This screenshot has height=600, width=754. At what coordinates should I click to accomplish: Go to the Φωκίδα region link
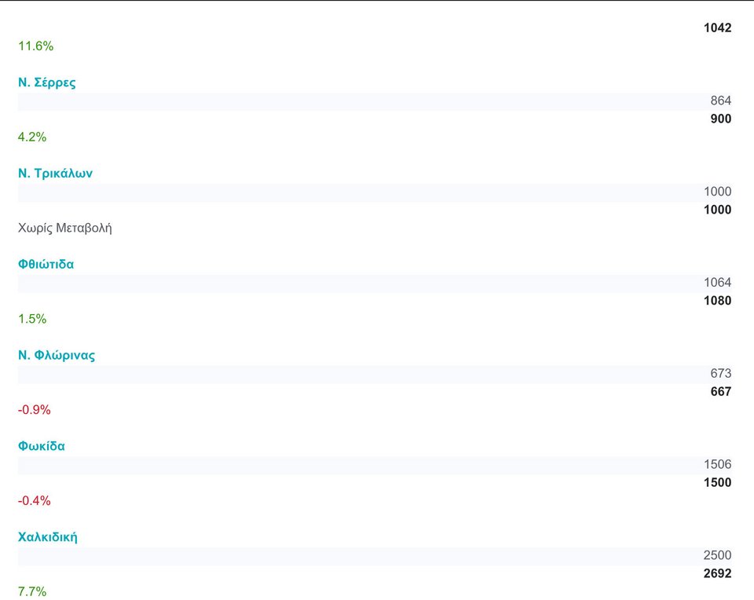point(42,446)
